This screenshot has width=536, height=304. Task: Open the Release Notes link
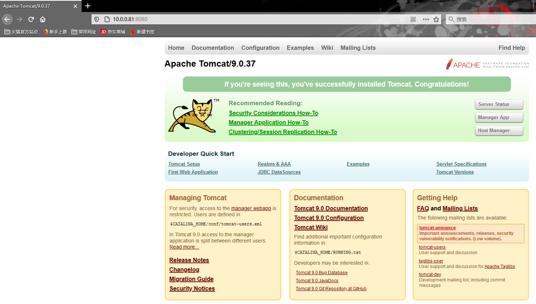[189, 260]
